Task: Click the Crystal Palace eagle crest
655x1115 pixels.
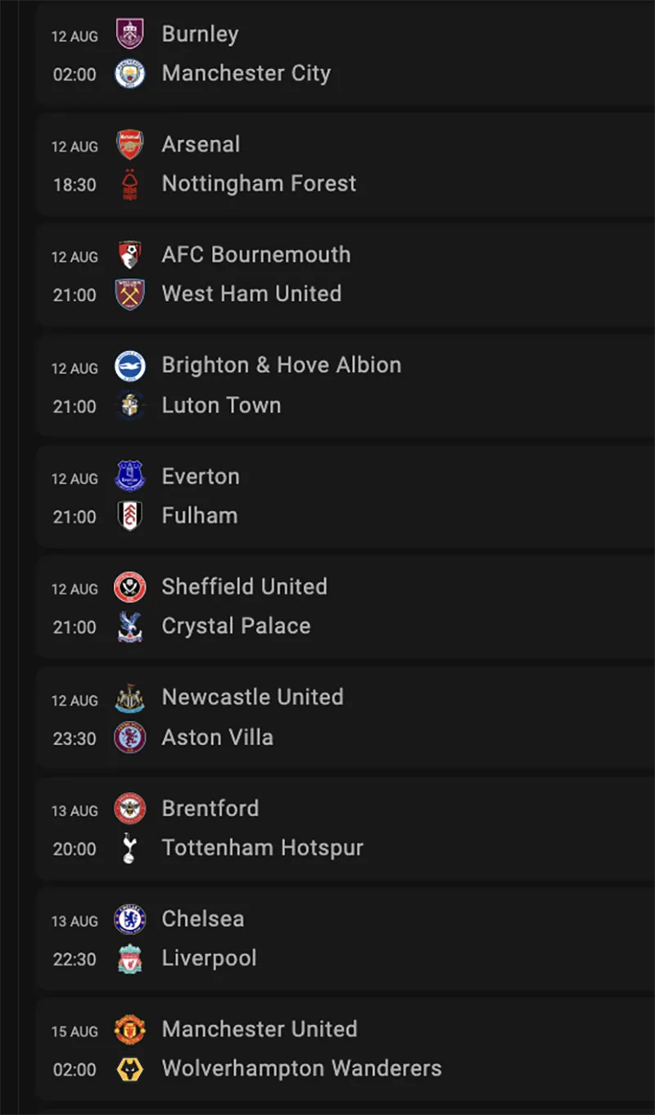Action: (x=130, y=625)
